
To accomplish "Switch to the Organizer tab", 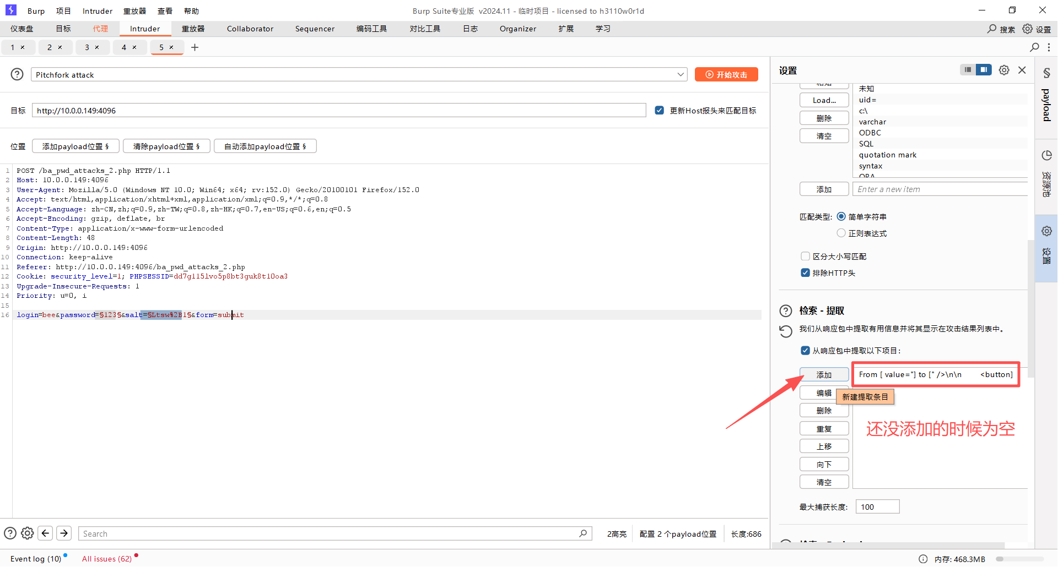I will [x=518, y=29].
